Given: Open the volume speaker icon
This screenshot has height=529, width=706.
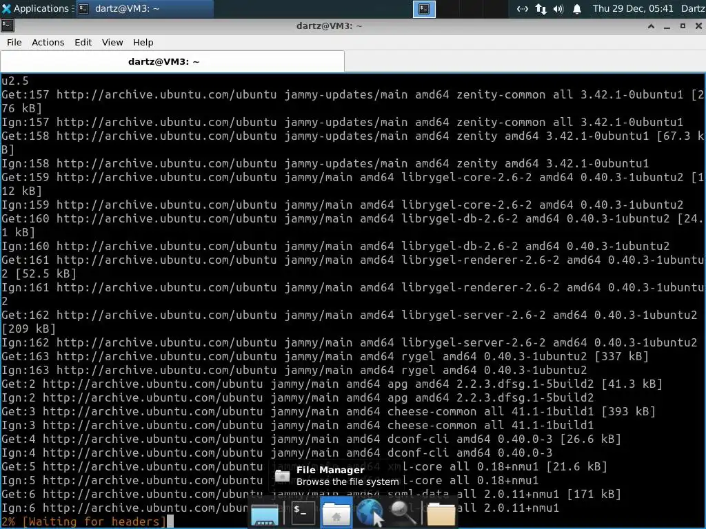Looking at the screenshot, I should pyautogui.click(x=558, y=8).
